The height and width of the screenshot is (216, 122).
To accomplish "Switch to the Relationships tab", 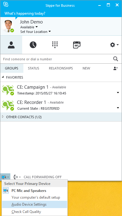I will tap(61, 68).
